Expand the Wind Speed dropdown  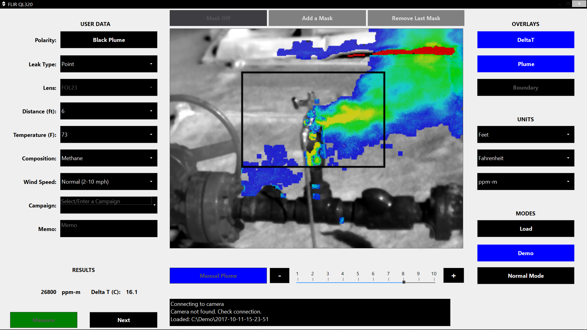(109, 182)
